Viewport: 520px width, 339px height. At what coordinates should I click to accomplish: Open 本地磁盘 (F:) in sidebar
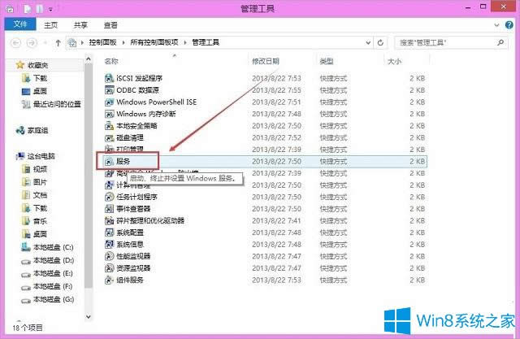(47, 286)
